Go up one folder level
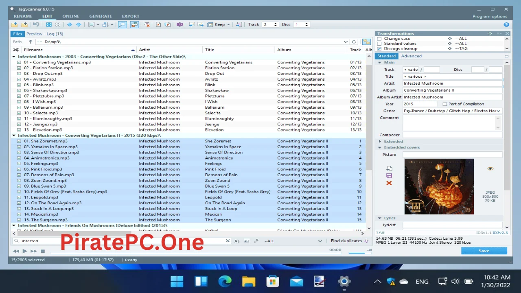 (31, 42)
